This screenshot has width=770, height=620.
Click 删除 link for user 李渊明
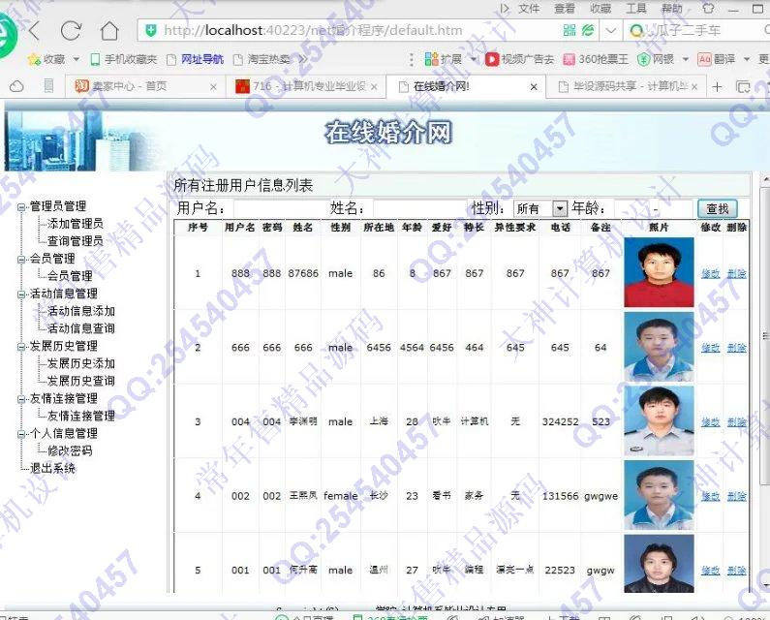point(736,422)
